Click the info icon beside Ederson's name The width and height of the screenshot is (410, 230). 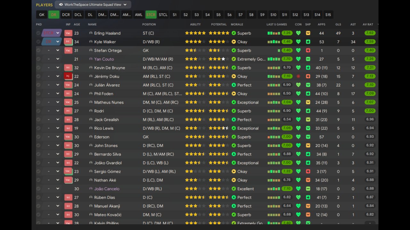91,137
